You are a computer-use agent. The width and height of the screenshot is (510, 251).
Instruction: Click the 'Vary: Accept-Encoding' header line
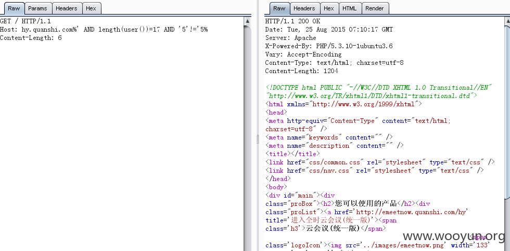point(303,54)
